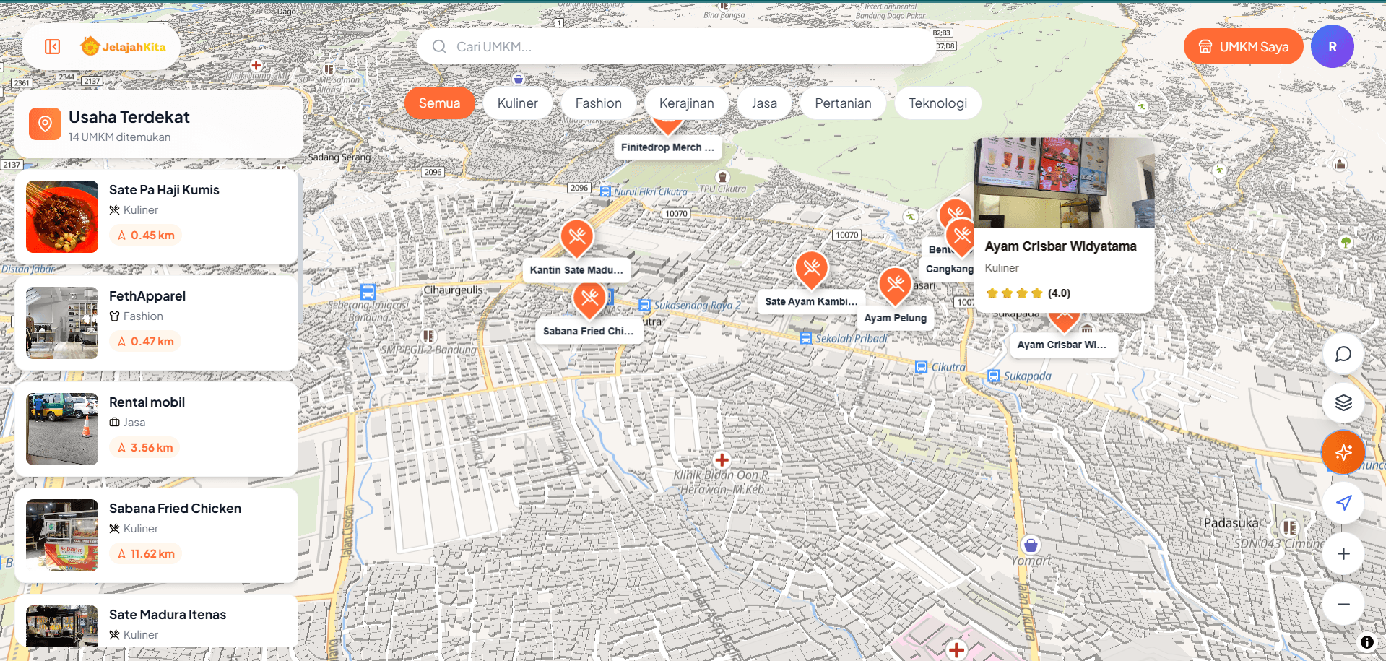
Task: Click the search magnifier icon
Action: (x=439, y=47)
